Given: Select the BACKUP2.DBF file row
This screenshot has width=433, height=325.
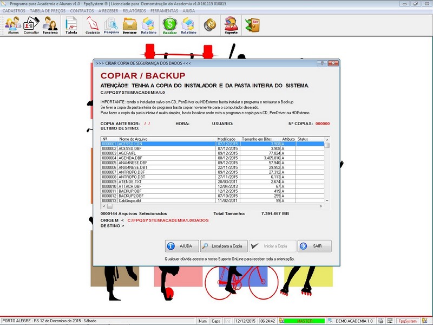Looking at the screenshot, I should coord(213,196).
